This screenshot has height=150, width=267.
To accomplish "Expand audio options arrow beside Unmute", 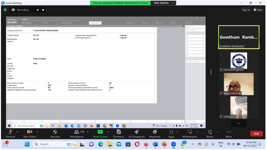I will (x=17, y=132).
